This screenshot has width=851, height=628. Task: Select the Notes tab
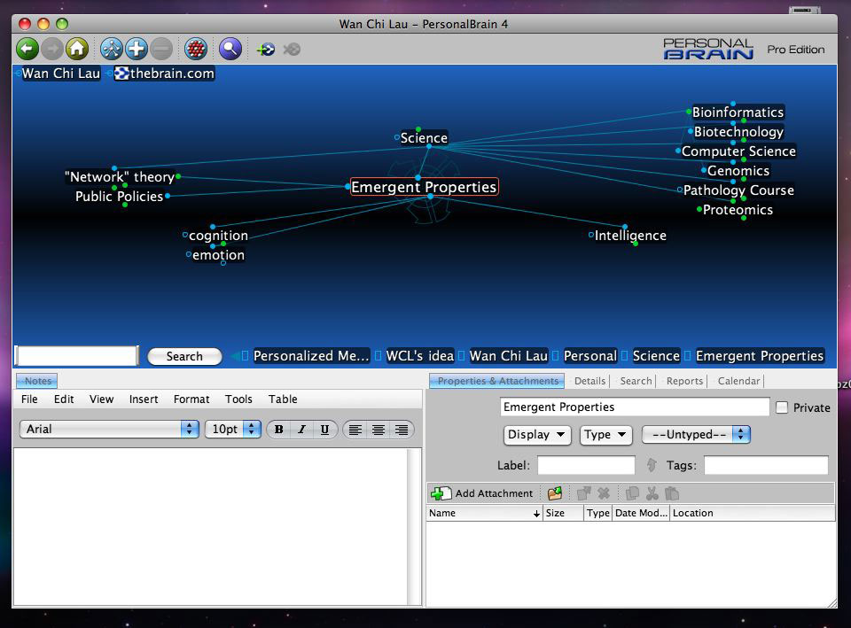[x=37, y=381]
